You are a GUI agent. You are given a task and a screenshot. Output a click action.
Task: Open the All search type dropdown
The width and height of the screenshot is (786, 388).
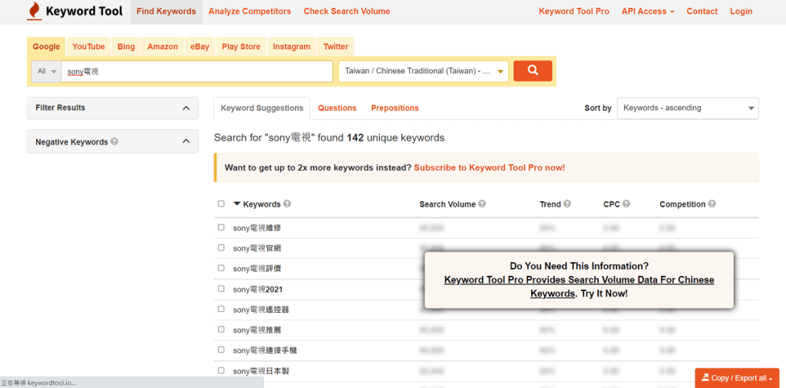tap(46, 71)
